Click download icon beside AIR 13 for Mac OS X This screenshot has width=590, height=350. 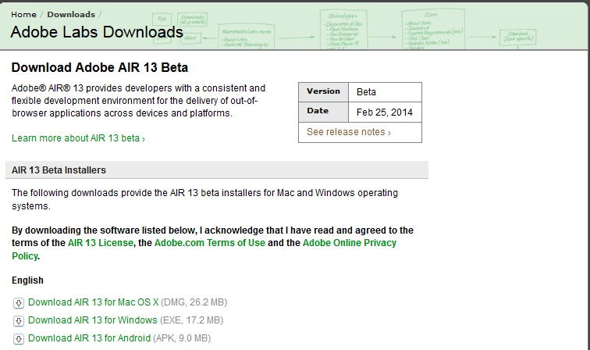[19, 303]
